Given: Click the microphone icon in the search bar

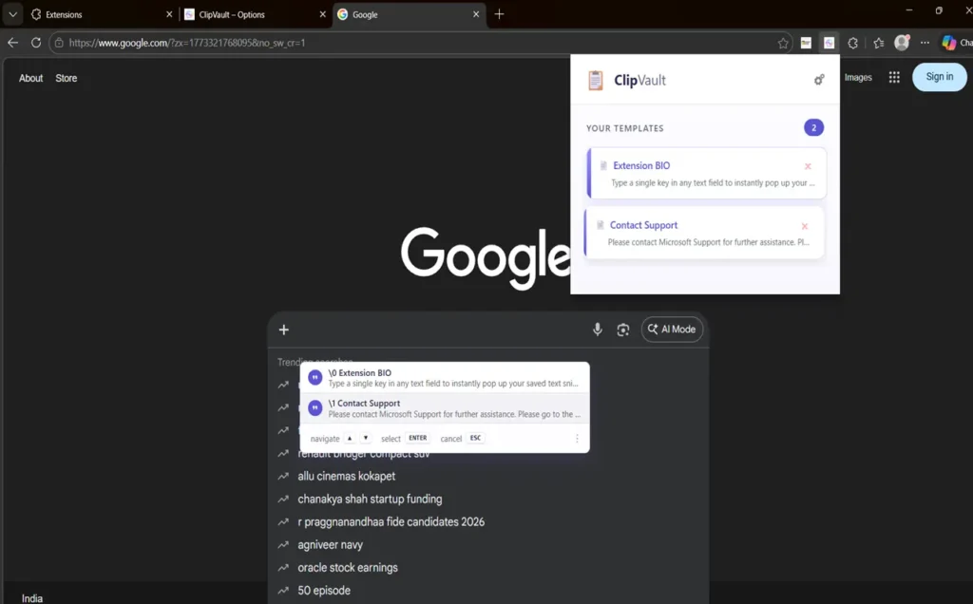Looking at the screenshot, I should click(597, 329).
